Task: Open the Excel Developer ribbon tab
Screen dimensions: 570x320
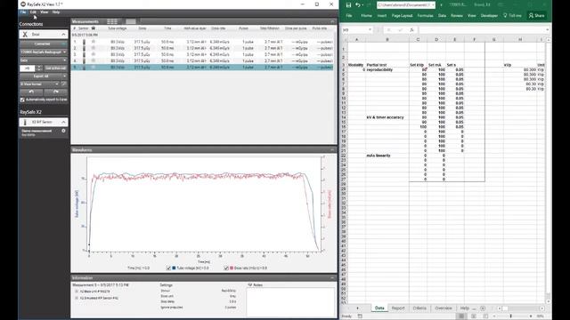Action: [x=489, y=16]
